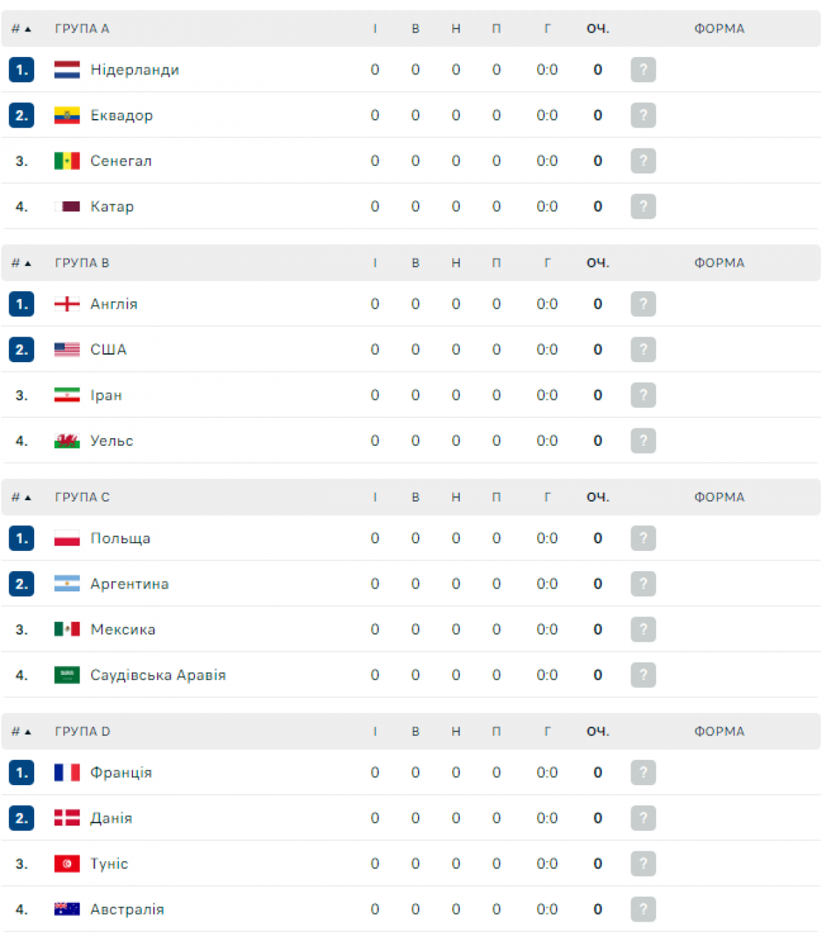Screen dimensions: 836x946
Task: Click the rank 2 badge next to Данія
Action: coord(22,818)
